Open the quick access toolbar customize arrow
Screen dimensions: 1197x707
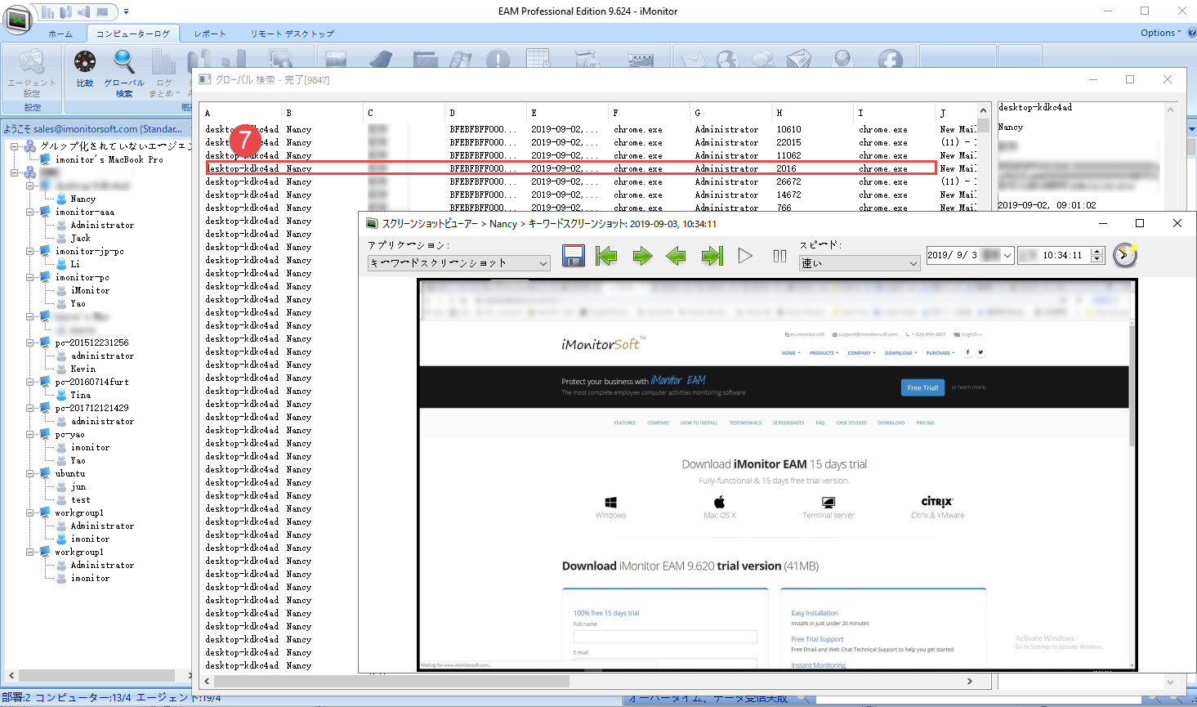pos(126,12)
